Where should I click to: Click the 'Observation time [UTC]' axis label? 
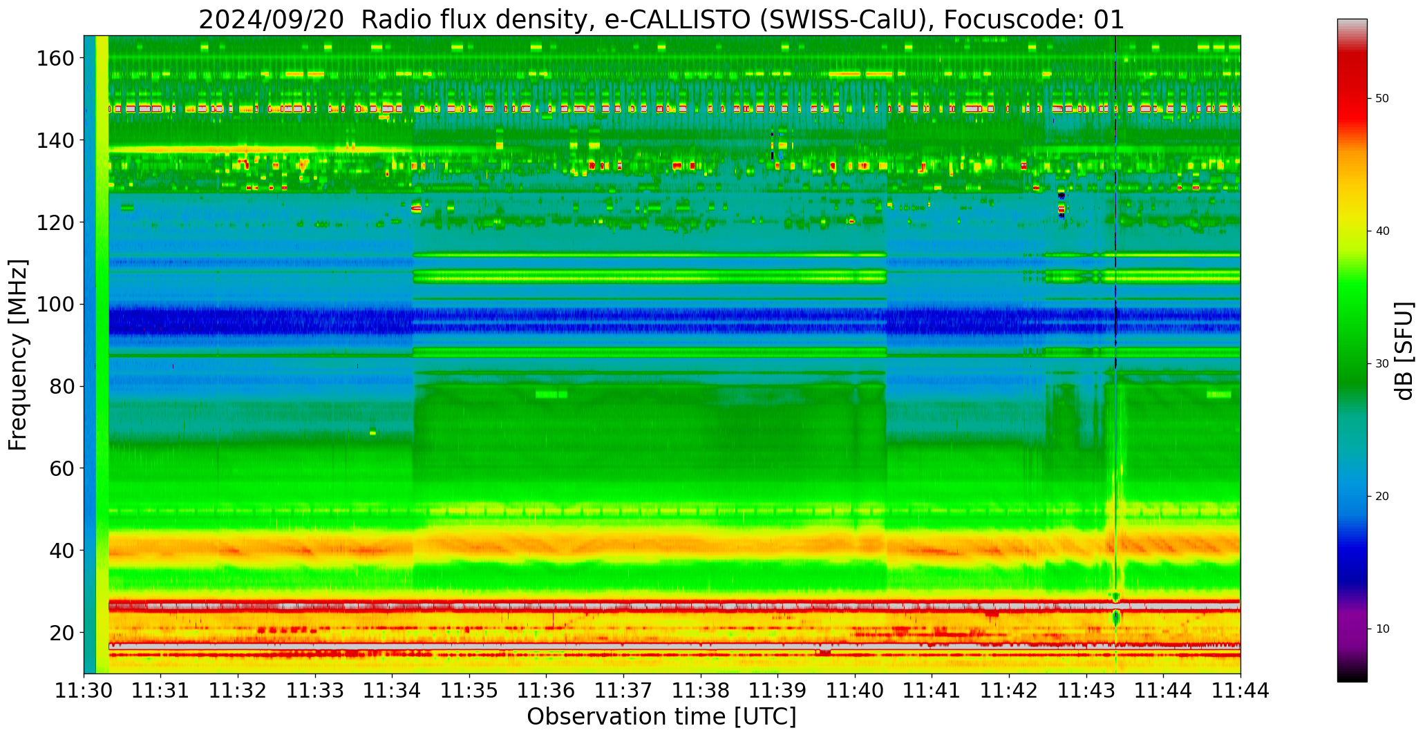[x=661, y=716]
